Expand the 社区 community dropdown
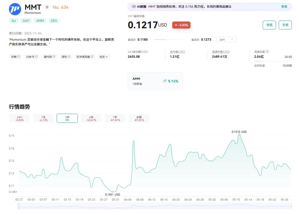299x215 pixels. (x=103, y=57)
